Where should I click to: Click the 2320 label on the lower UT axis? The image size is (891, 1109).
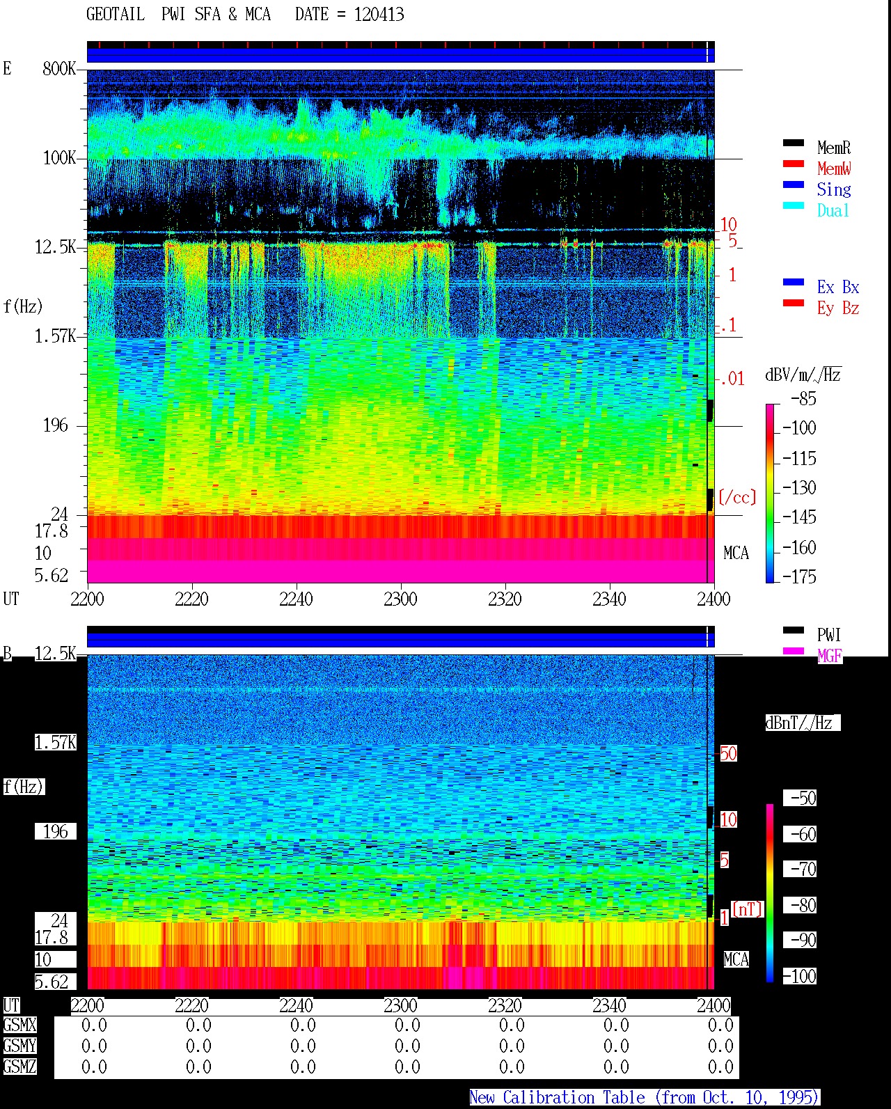[x=505, y=1006]
